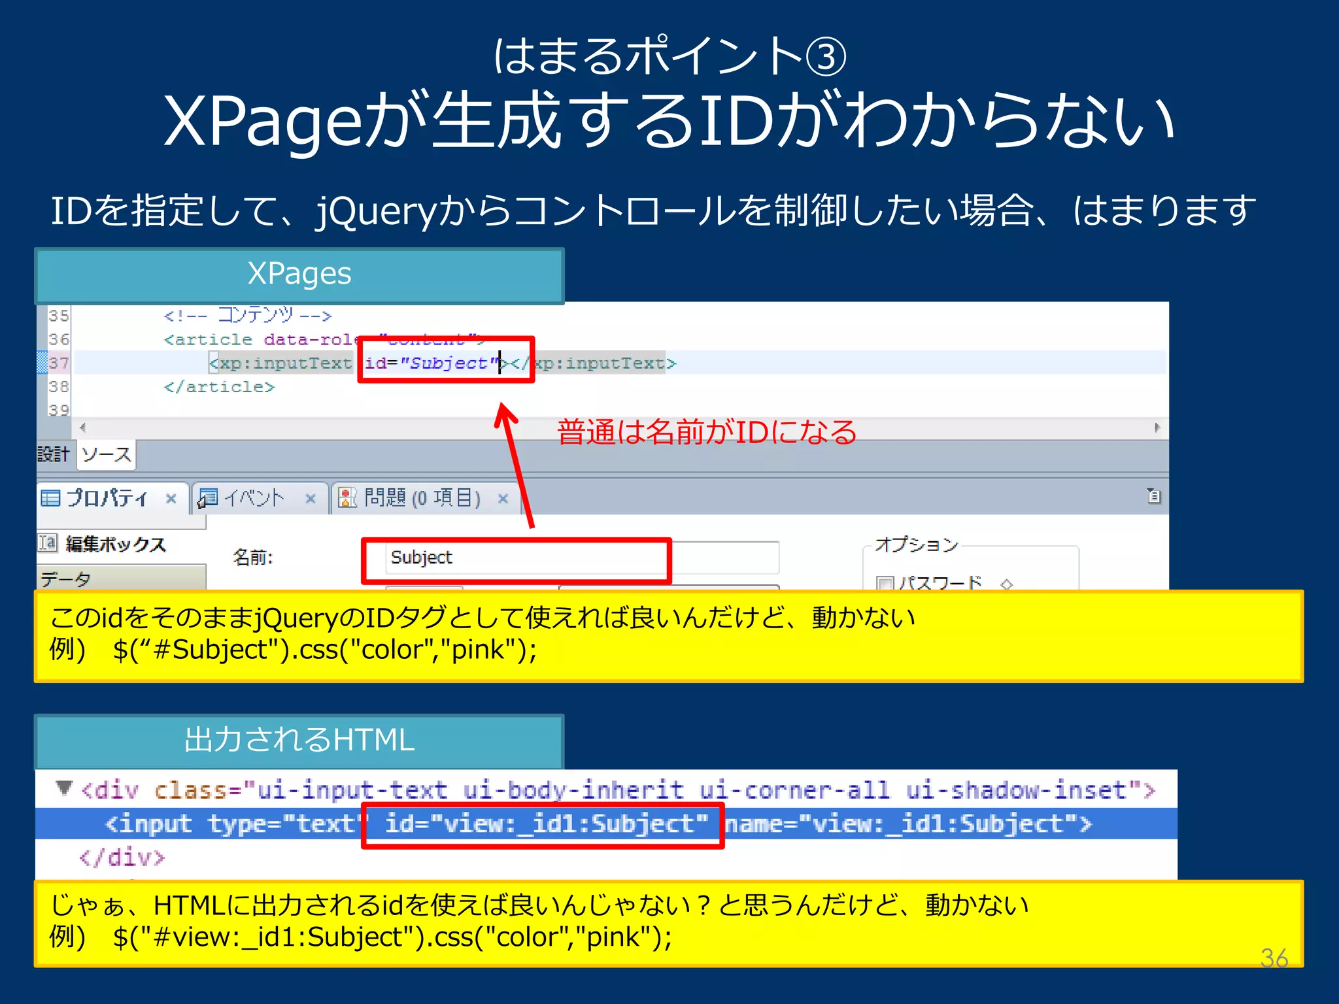Click the closing </div> line

(122, 857)
